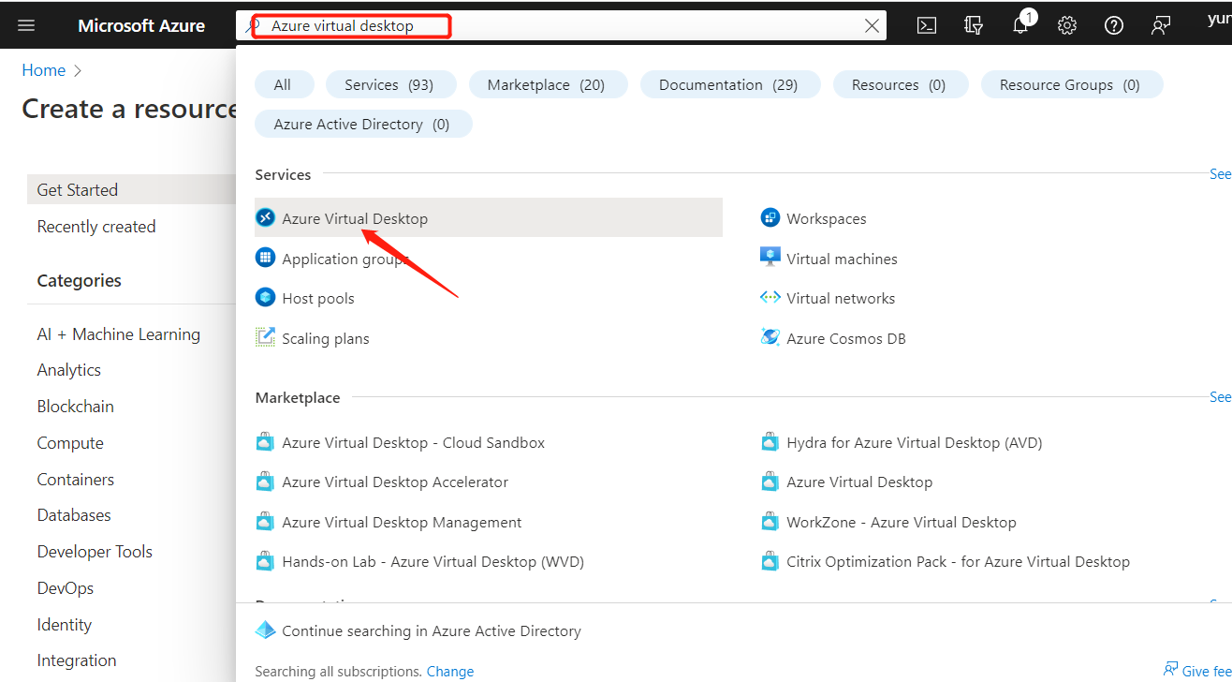Select Databases category
This screenshot has width=1232, height=682.
74,514
